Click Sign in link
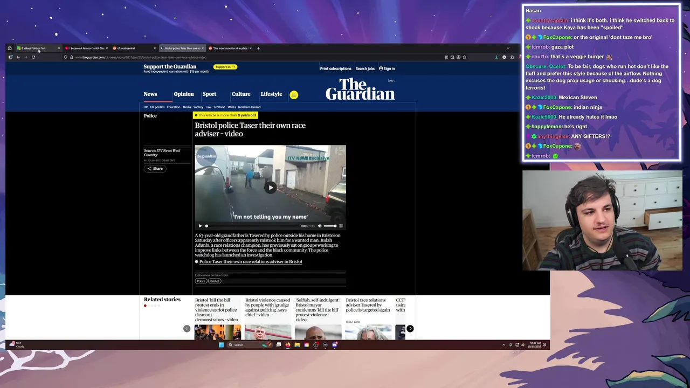The width and height of the screenshot is (690, 388). coord(387,68)
